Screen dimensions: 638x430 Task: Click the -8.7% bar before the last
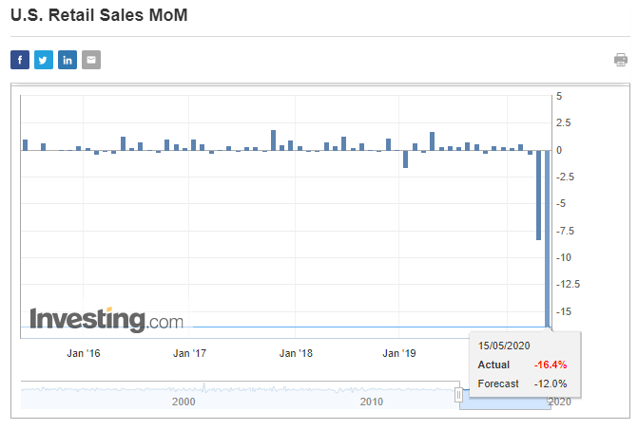coord(539,195)
